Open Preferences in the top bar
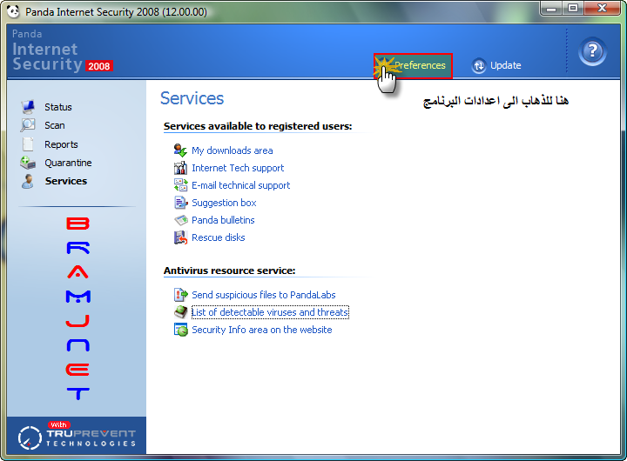Screen dimensions: 627x461 pos(413,65)
